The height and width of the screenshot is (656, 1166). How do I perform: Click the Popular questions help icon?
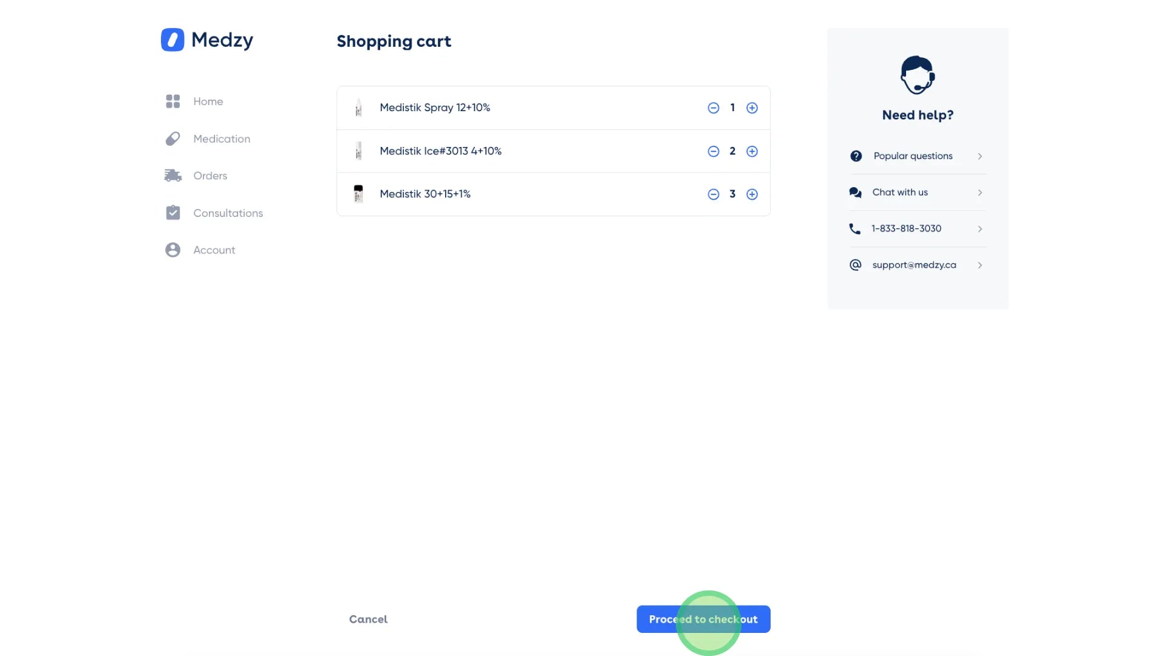(x=856, y=155)
